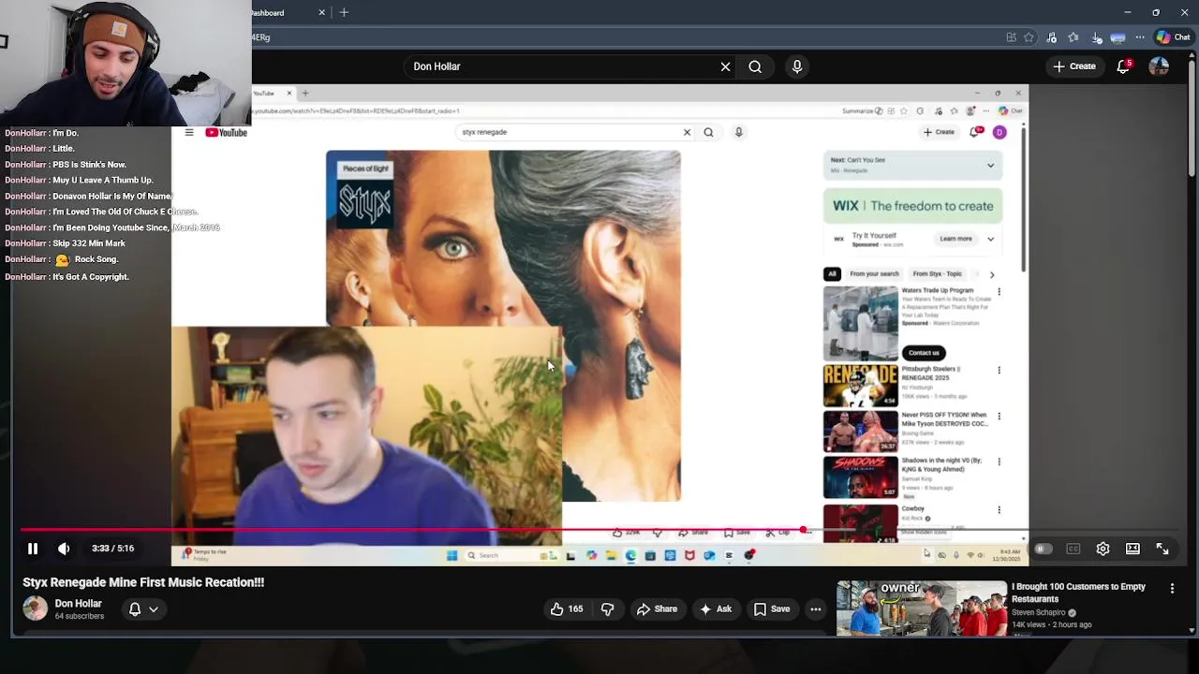The image size is (1199, 674).
Task: Dislike the video with the thumbs-down button
Action: 607,609
